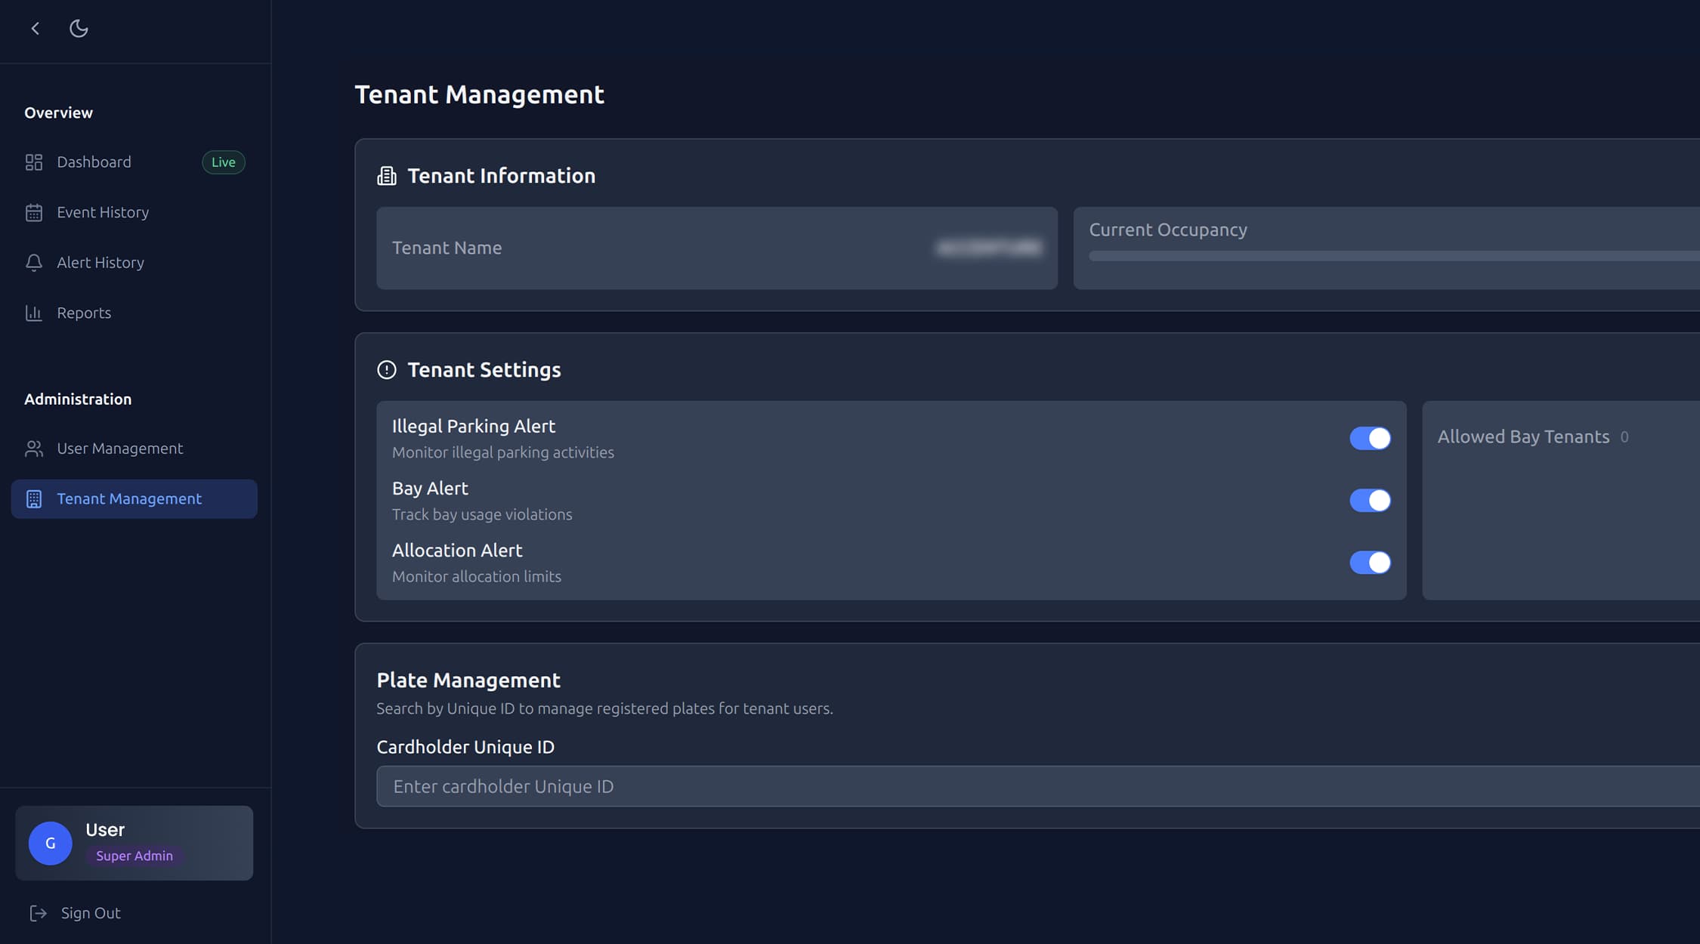Screen dimensions: 1700x944
Task: Open the Event History page
Action: pos(102,212)
